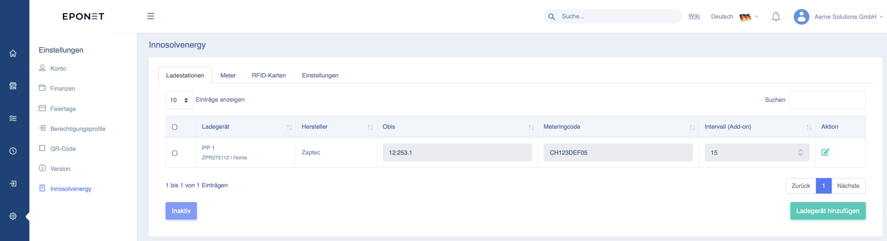Click the waves icon in left sidebar

tap(13, 118)
